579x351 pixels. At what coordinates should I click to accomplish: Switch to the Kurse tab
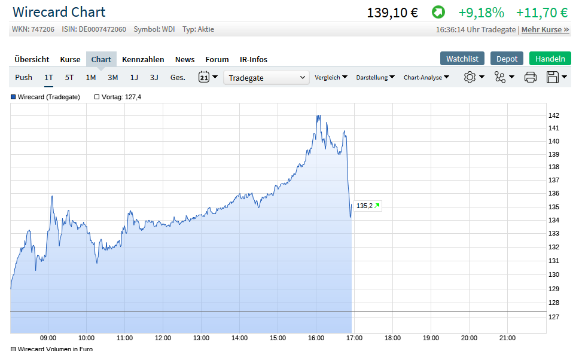pyautogui.click(x=70, y=59)
